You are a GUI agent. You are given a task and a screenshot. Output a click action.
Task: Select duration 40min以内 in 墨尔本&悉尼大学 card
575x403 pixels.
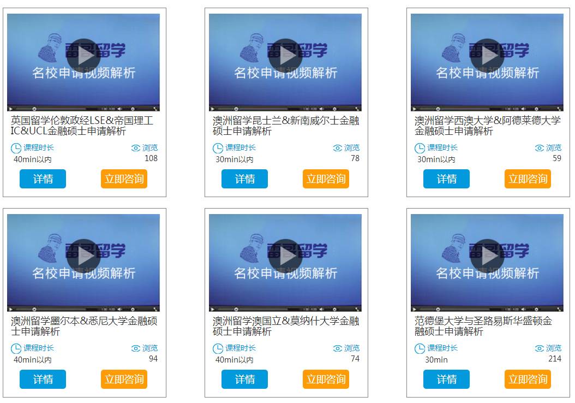tap(33, 360)
